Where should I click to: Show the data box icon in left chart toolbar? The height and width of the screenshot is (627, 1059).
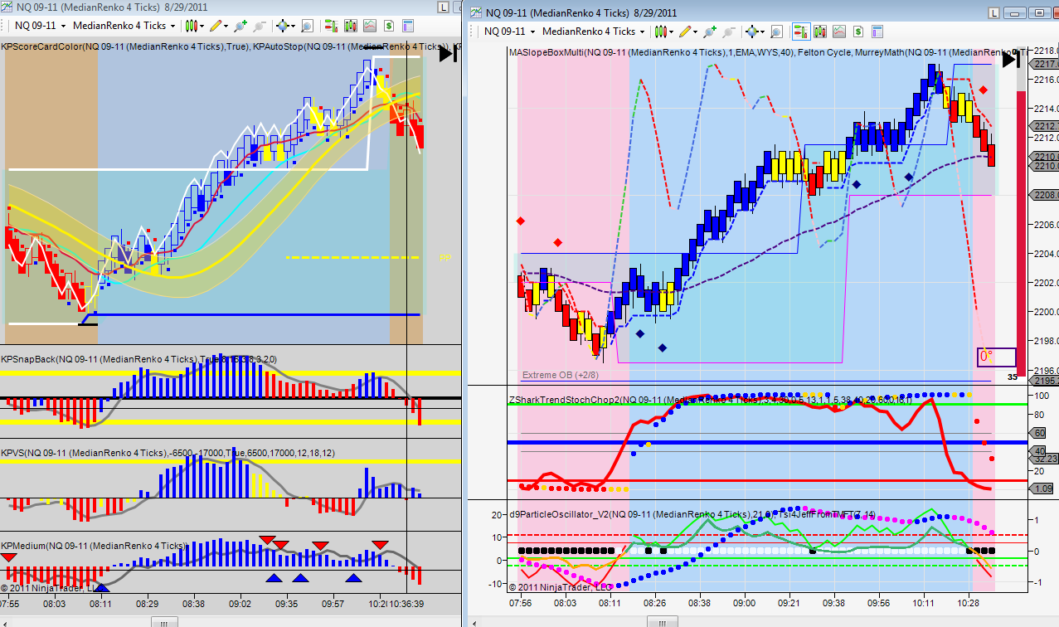pyautogui.click(x=306, y=26)
